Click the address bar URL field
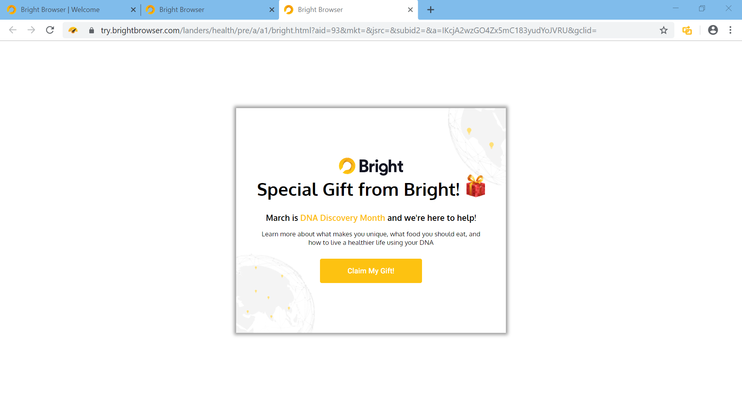Viewport: 742px width, 395px height. click(x=349, y=30)
